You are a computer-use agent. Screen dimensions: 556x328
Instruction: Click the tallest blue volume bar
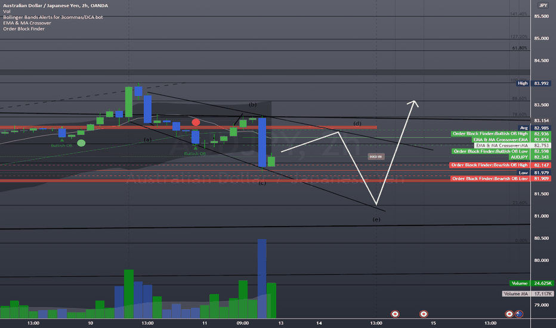point(262,279)
